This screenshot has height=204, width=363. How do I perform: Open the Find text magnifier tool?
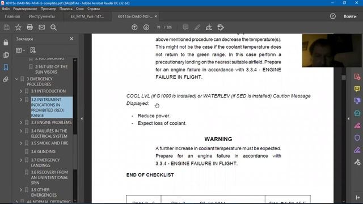click(x=53, y=28)
